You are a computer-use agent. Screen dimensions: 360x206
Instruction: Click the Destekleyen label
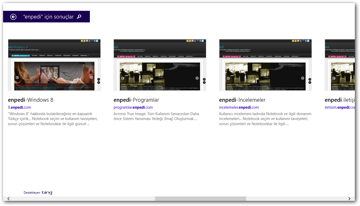32,193
